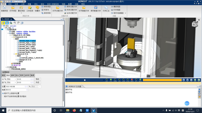202x113 pixels.
Task: Toggle the red RAPID indicator light
Action: (x=132, y=80)
